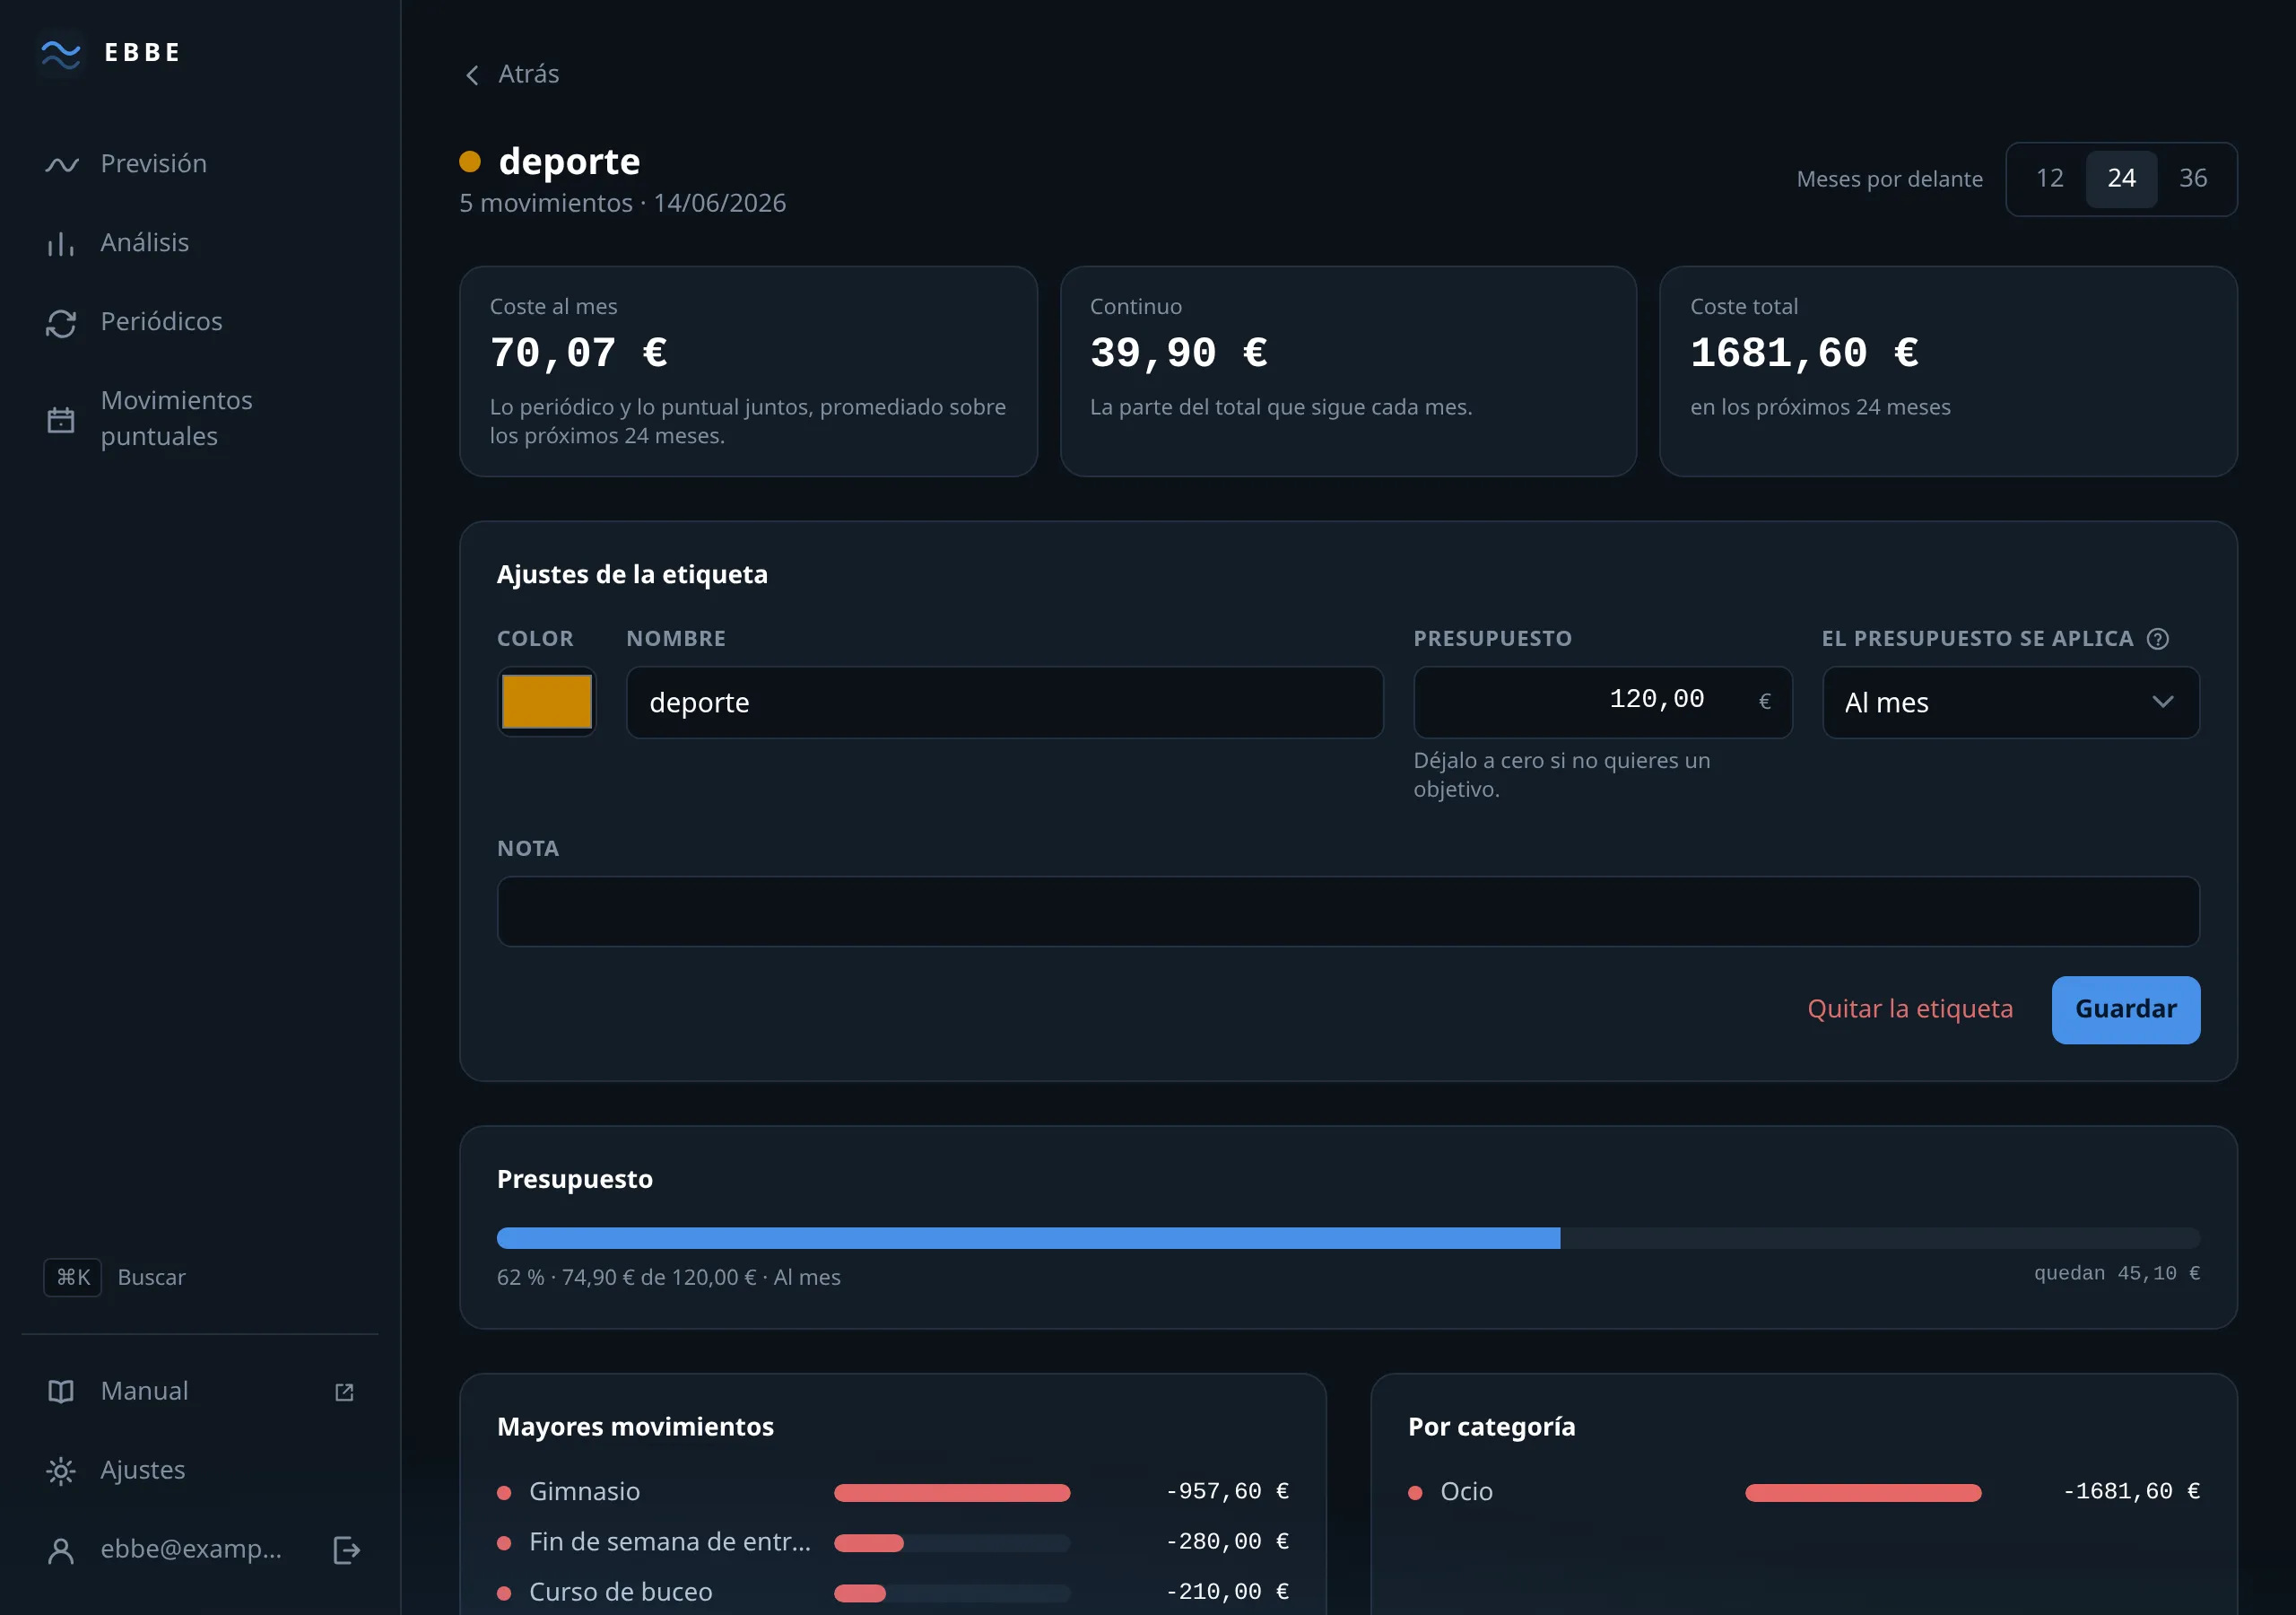
Task: Click the Previsión line chart icon
Action: click(x=61, y=164)
